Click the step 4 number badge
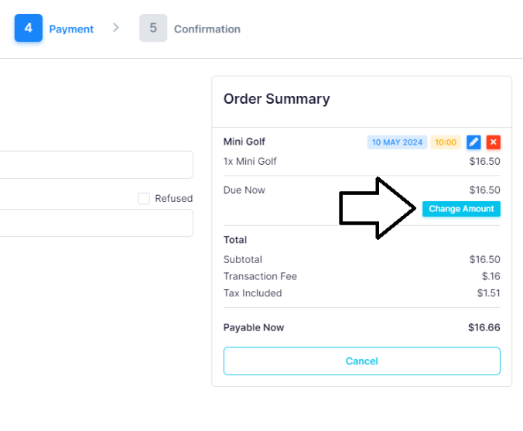 click(x=29, y=28)
